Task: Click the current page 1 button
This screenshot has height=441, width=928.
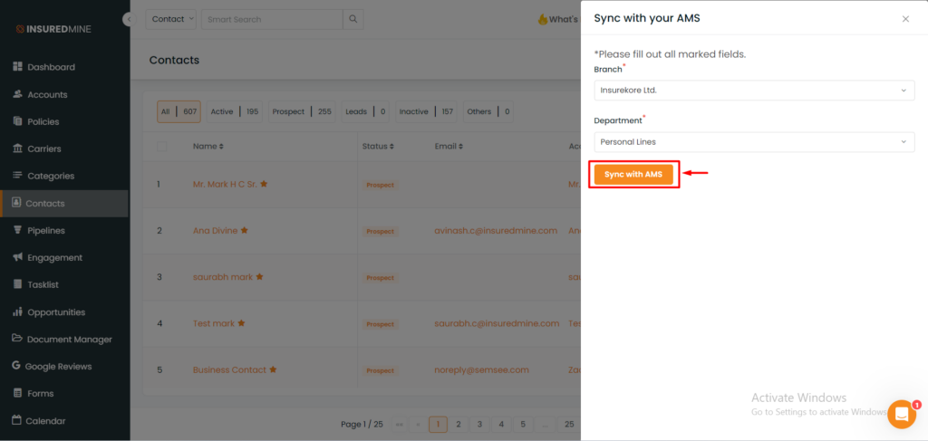Action: [x=438, y=424]
